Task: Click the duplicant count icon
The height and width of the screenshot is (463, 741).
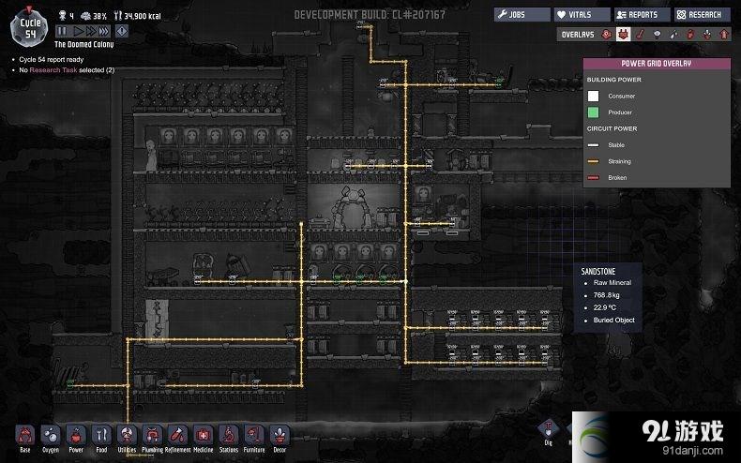Action: [x=63, y=16]
